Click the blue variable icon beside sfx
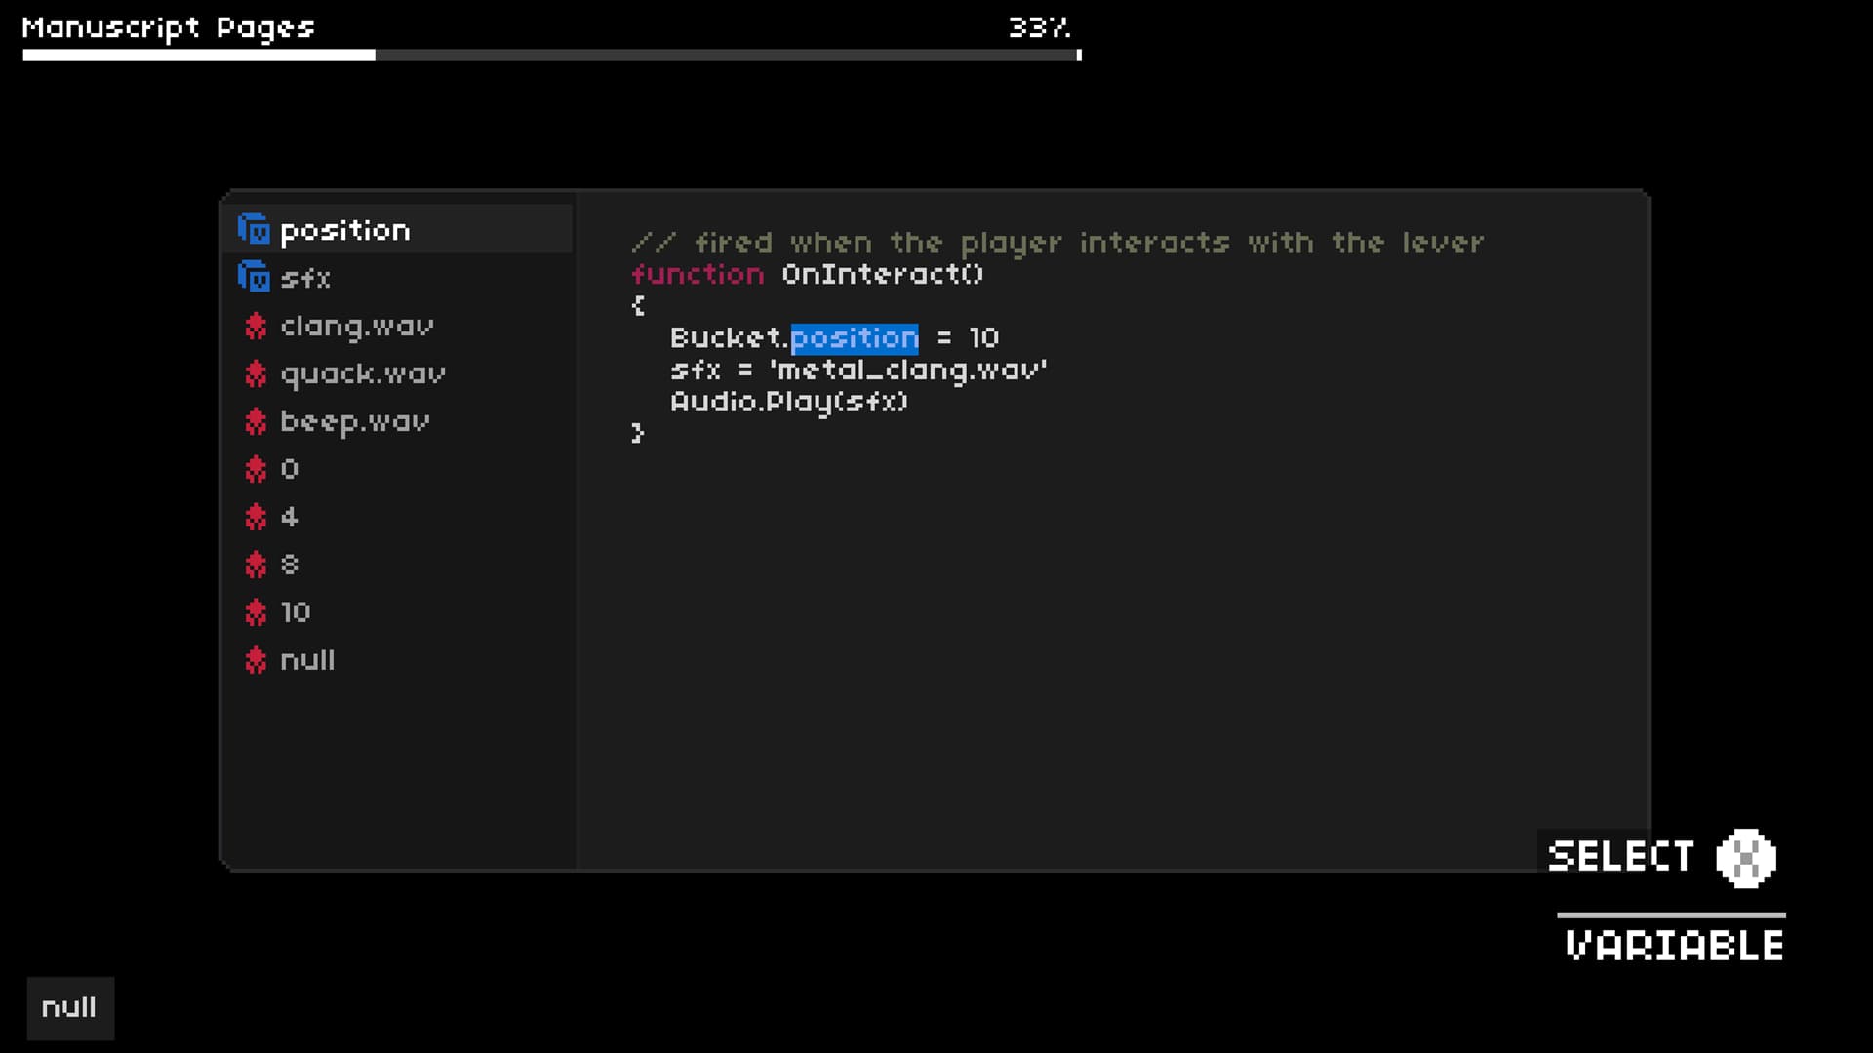The height and width of the screenshot is (1053, 1873). click(254, 278)
